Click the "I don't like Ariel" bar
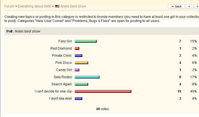This screenshot has width=199, height=117. (78, 99)
